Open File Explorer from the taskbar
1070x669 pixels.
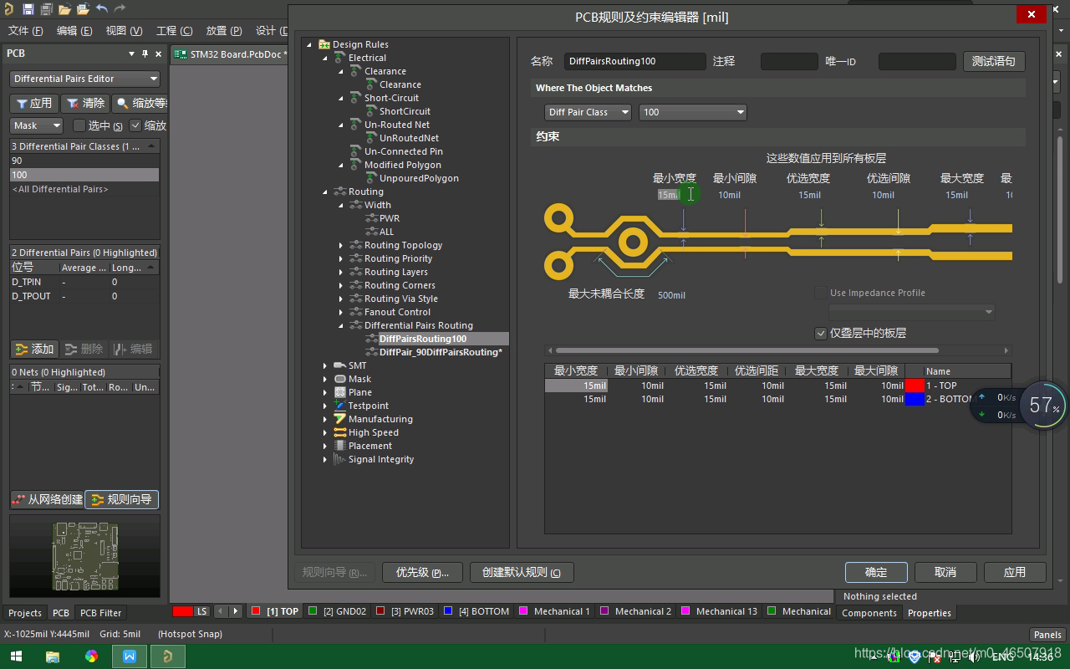[x=53, y=656]
